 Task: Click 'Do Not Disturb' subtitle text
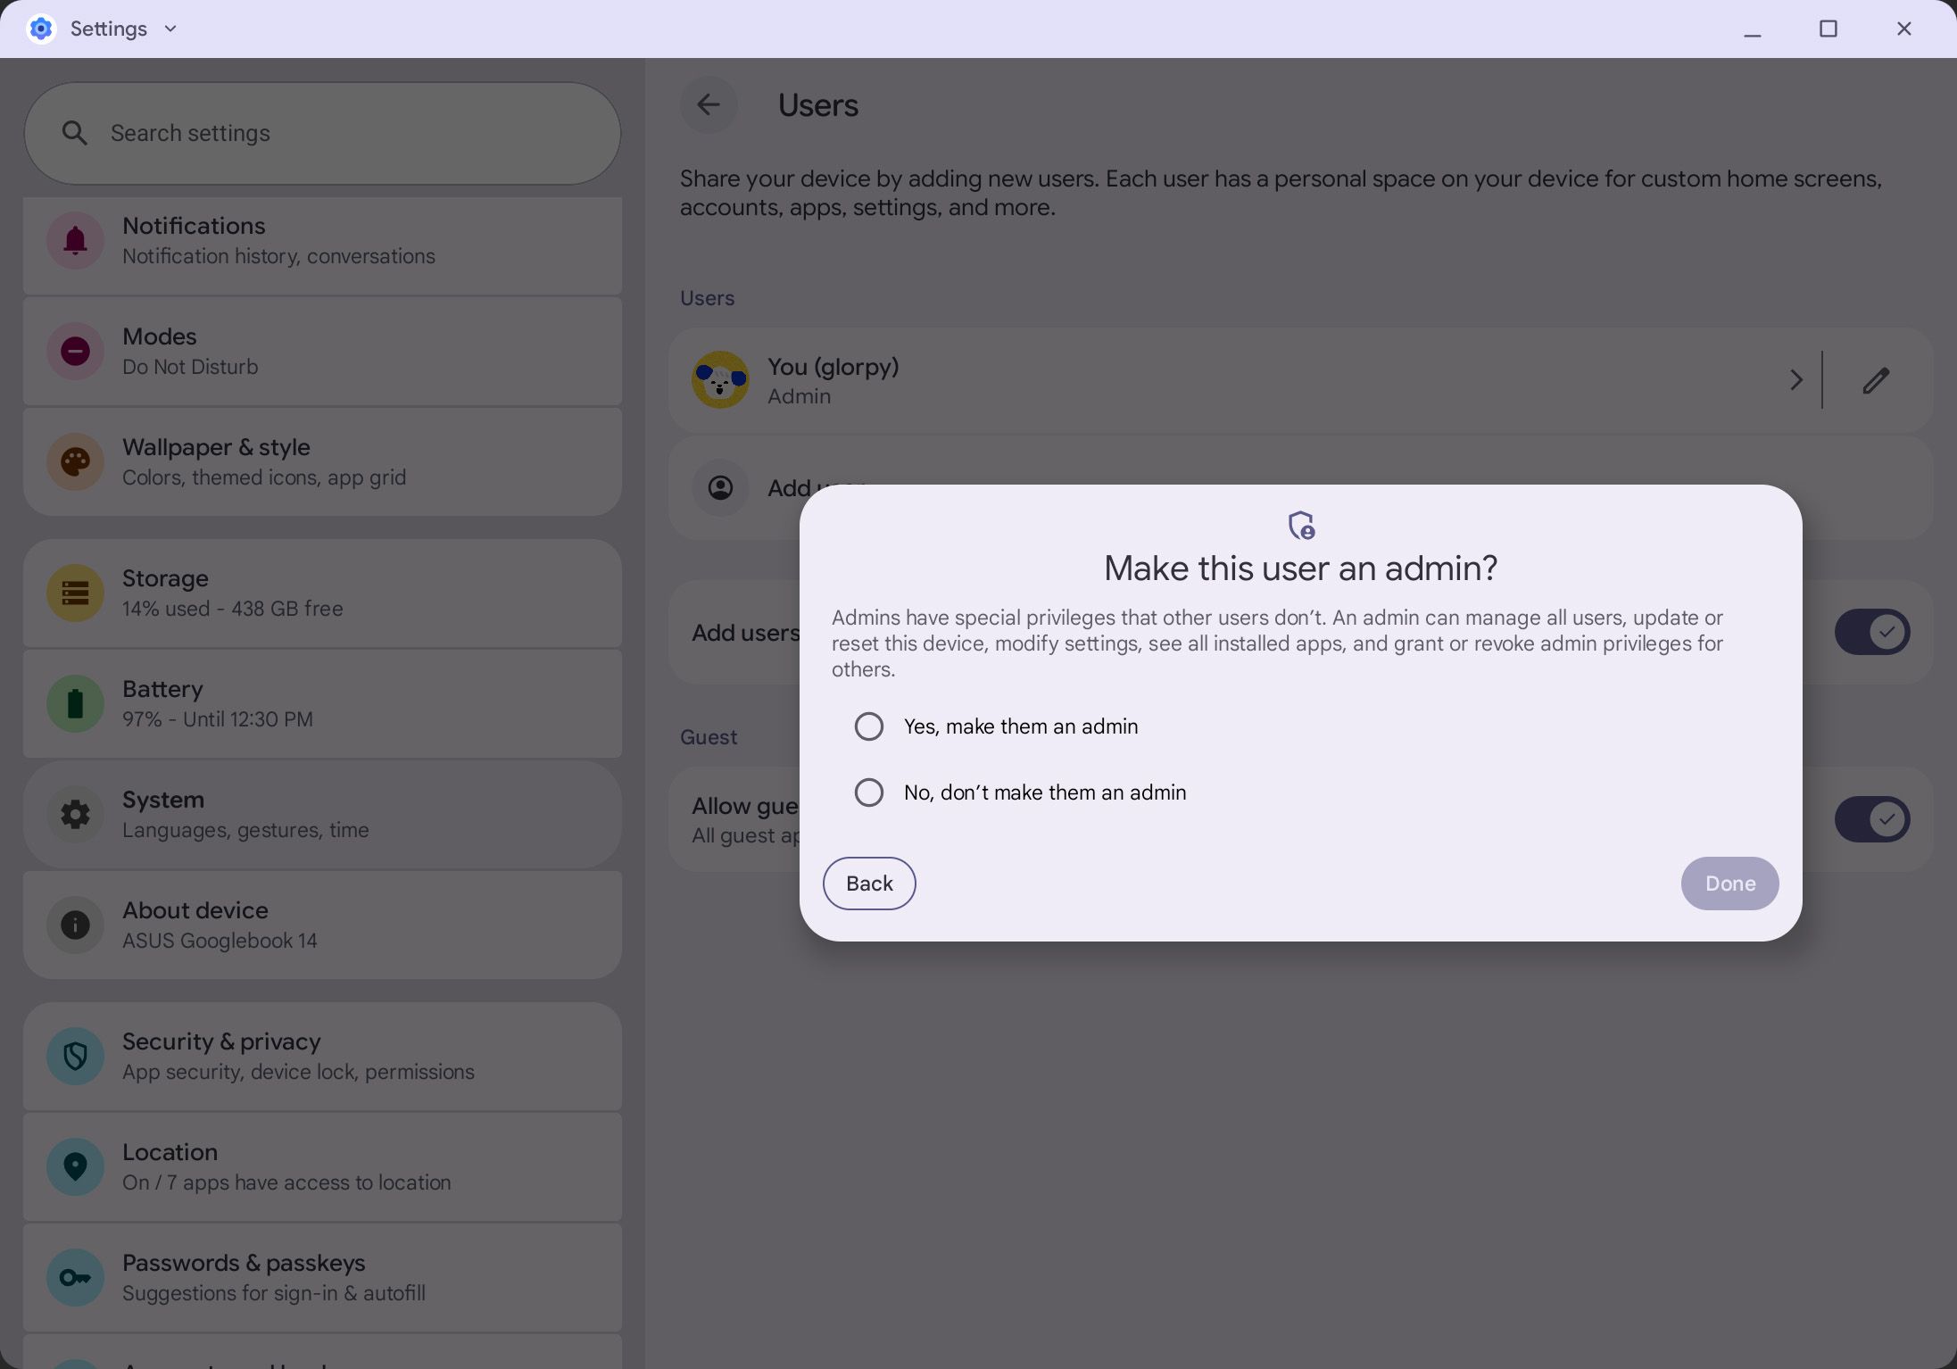190,367
